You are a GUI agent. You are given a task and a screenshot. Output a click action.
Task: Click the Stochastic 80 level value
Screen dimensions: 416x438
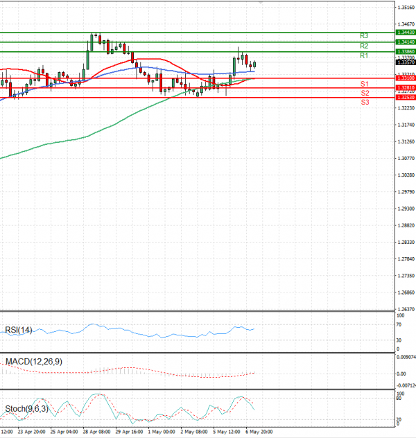coord(399,398)
